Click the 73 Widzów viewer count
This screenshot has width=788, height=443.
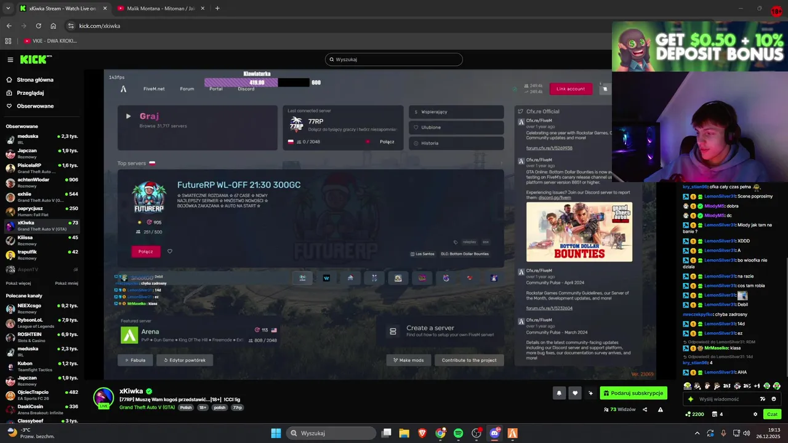click(x=620, y=409)
